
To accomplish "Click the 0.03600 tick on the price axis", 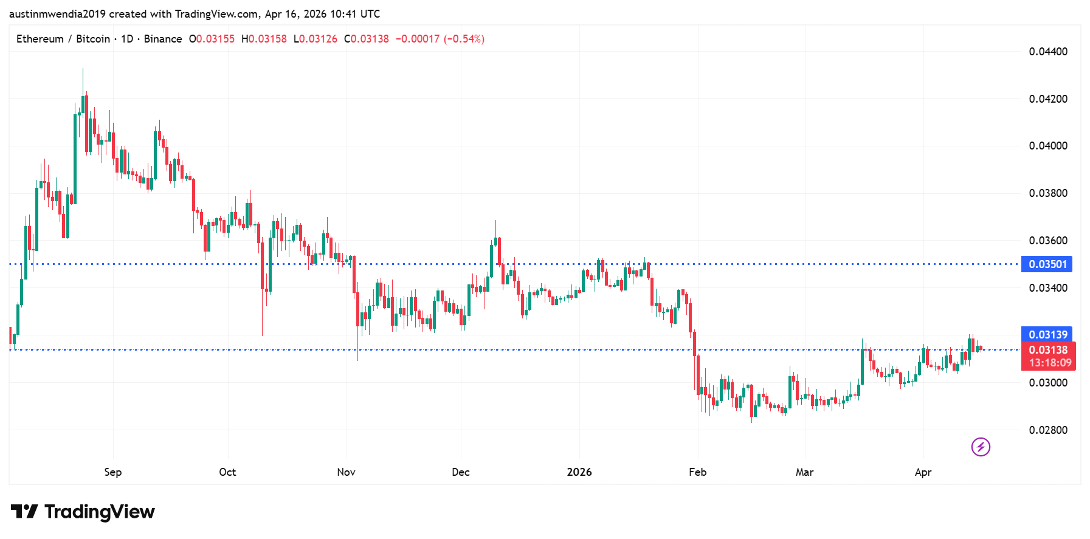I will (1048, 241).
